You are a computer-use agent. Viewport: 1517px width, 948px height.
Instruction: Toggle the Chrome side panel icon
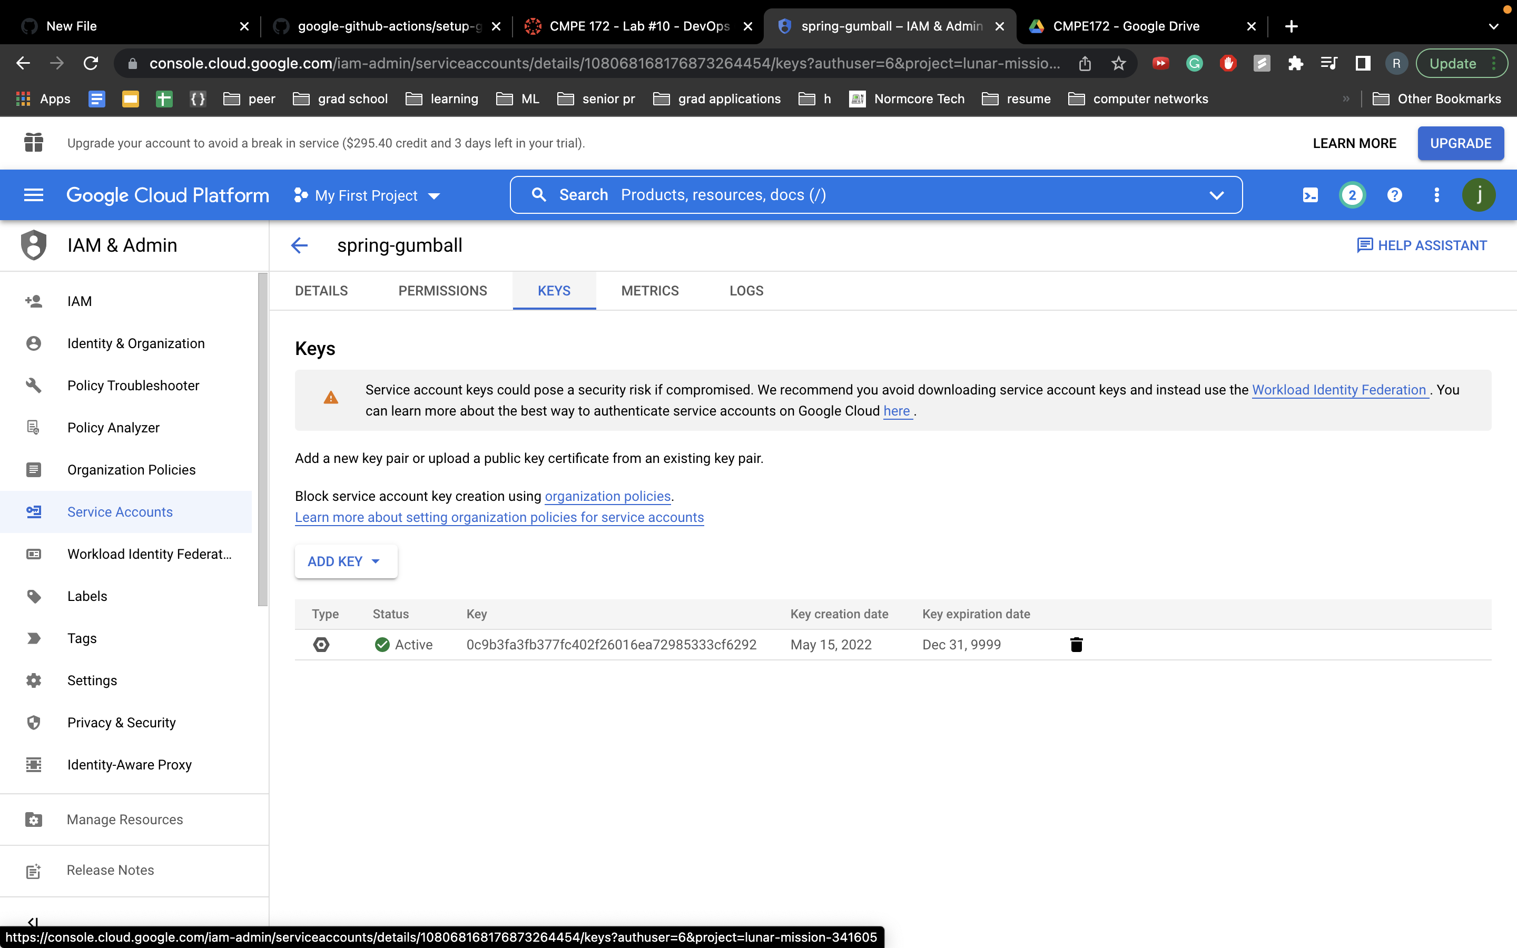pos(1362,63)
